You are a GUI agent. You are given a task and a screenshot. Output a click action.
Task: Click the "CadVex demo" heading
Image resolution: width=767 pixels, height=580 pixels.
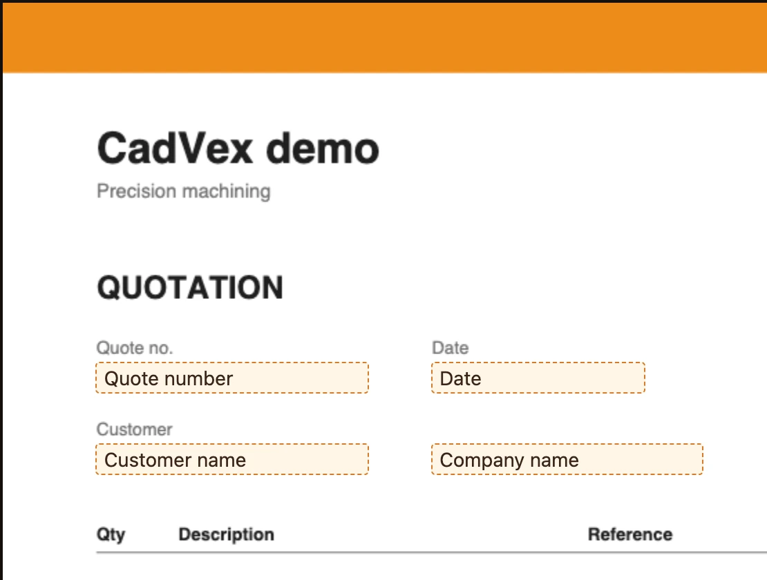coord(238,148)
